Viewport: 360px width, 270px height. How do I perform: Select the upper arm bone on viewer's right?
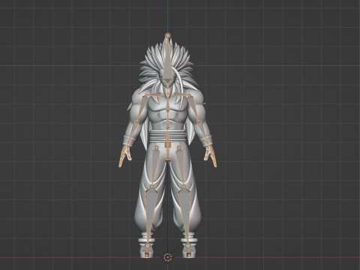pos(194,108)
